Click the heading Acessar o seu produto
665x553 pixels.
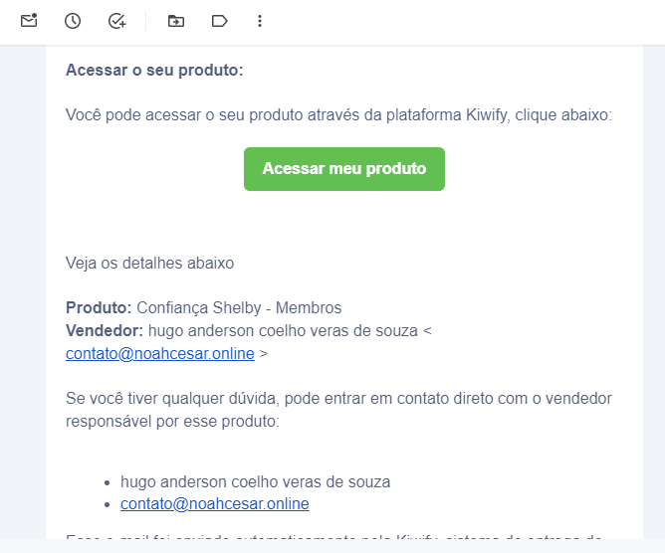[154, 71]
